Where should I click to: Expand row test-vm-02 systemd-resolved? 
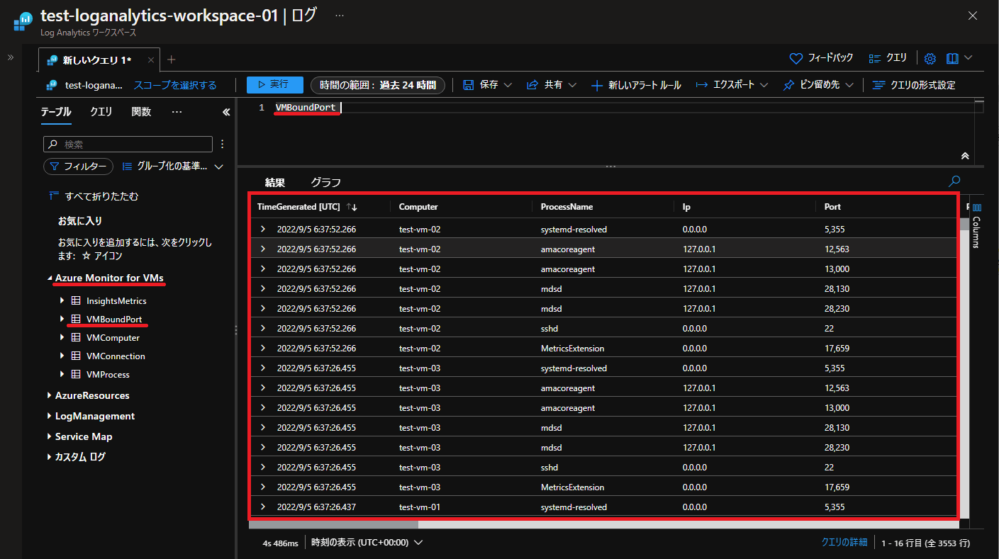tap(263, 230)
